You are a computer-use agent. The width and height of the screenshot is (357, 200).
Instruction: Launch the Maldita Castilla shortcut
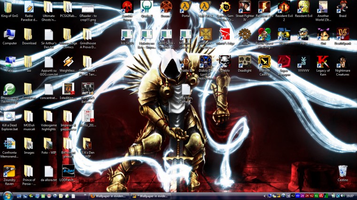coord(264,62)
